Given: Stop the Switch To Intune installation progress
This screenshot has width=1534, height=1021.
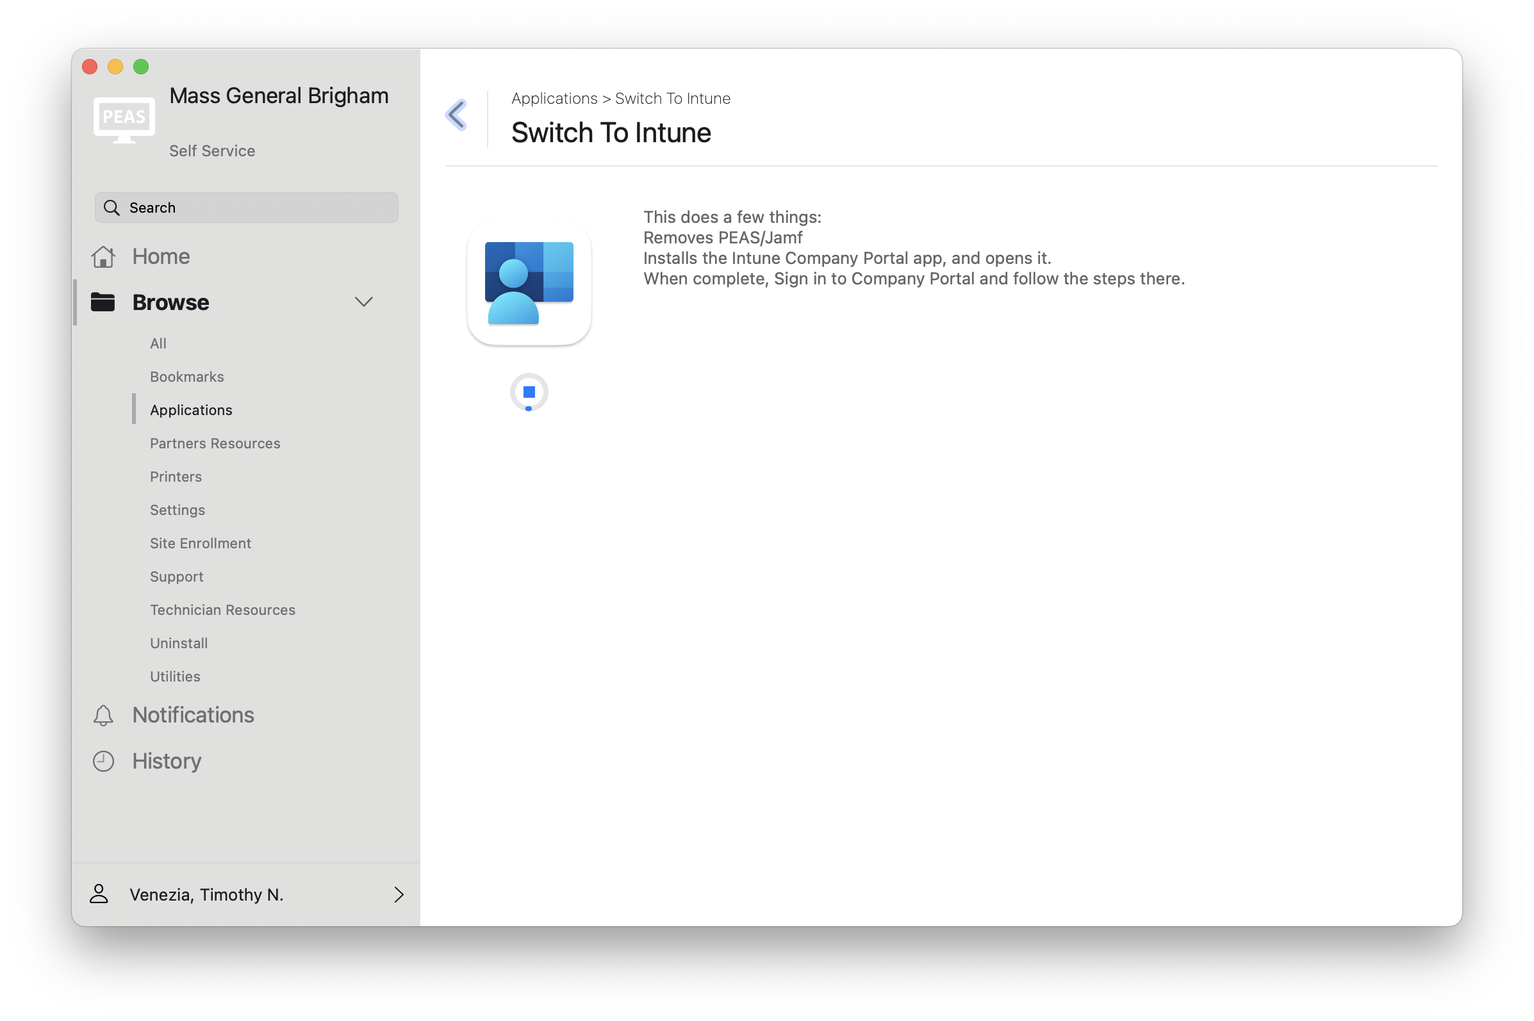Looking at the screenshot, I should point(529,392).
